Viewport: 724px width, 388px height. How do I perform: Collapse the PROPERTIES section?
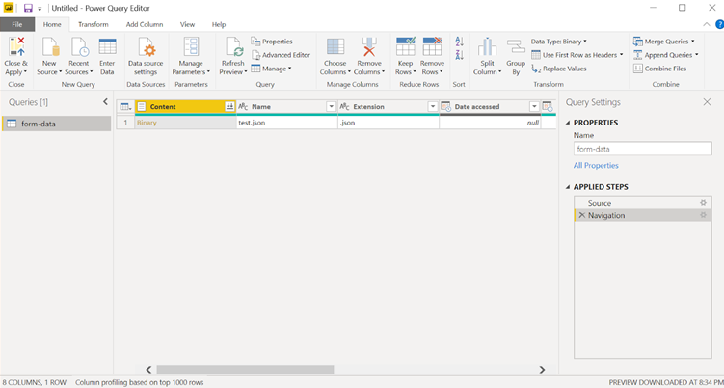(x=568, y=123)
